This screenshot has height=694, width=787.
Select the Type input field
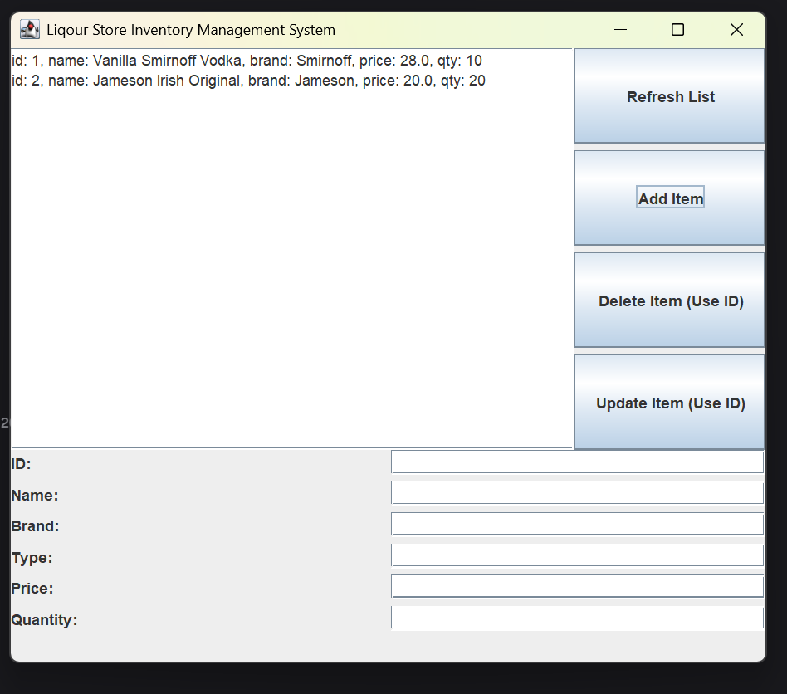tap(577, 555)
